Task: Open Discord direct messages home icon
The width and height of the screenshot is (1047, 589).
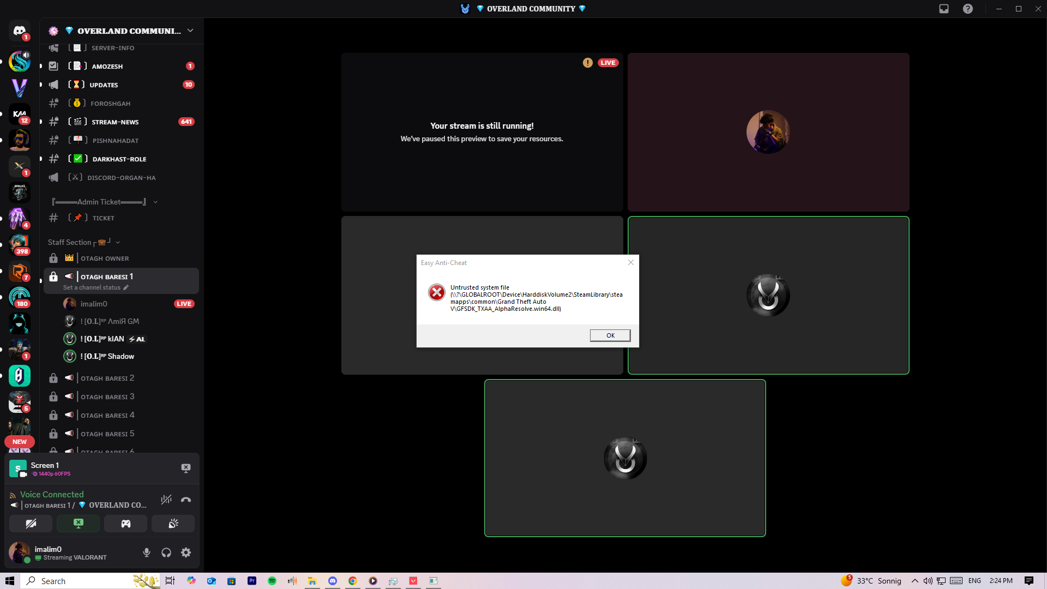Action: pos(20,31)
